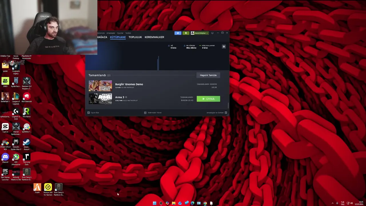The height and width of the screenshot is (206, 366).
Task: Open Discord desktop shortcut
Action: tap(5, 158)
